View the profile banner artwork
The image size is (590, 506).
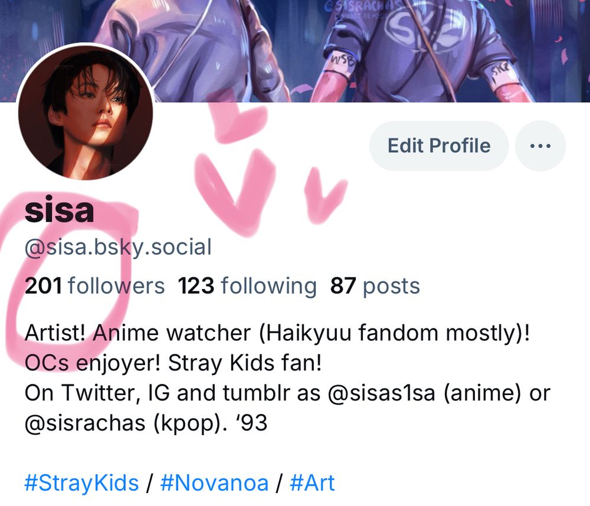[x=295, y=51]
